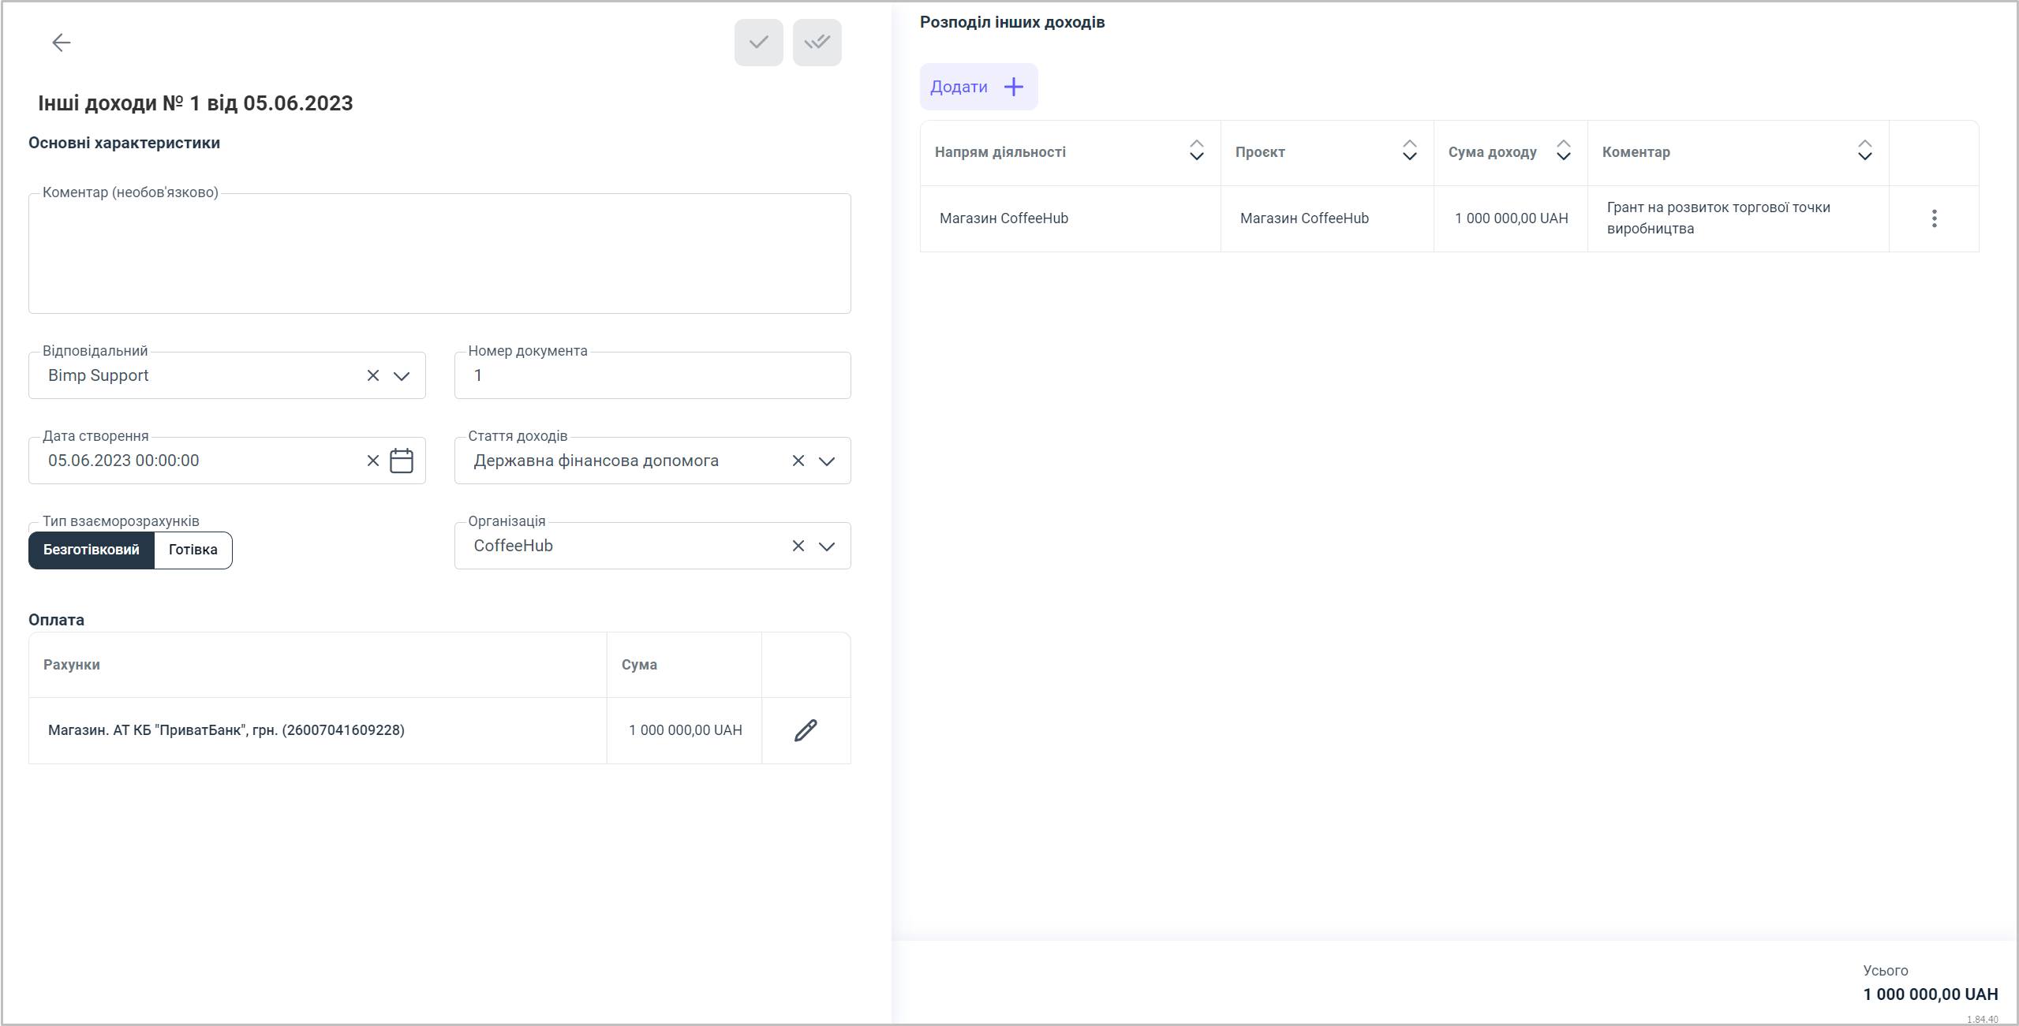
Task: Click the pencil edit icon for payment
Action: [806, 730]
